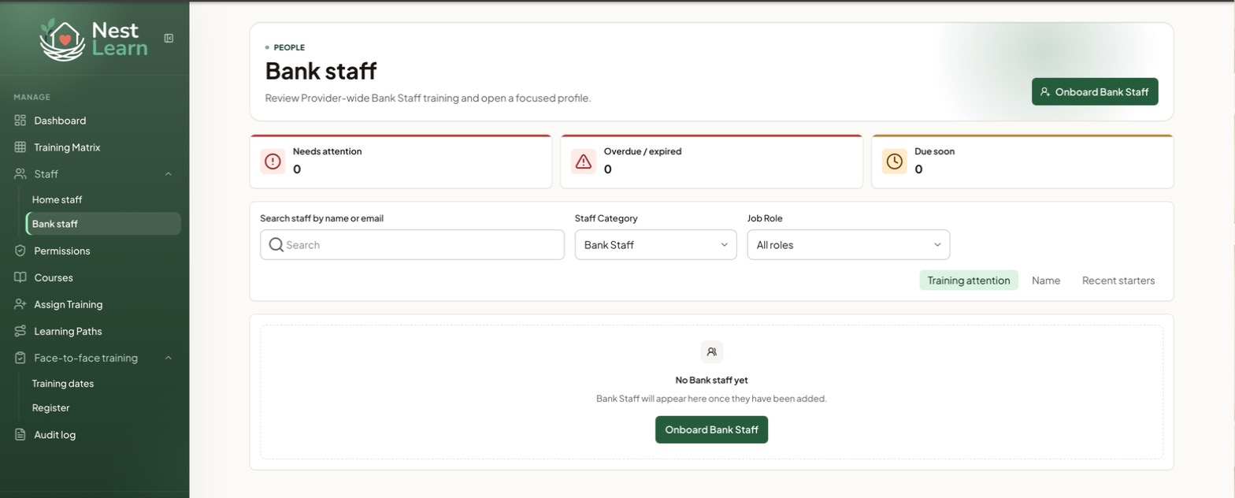Viewport: 1235px width, 498px height.
Task: Click the people icon above No Bank staff yet
Action: pyautogui.click(x=712, y=352)
